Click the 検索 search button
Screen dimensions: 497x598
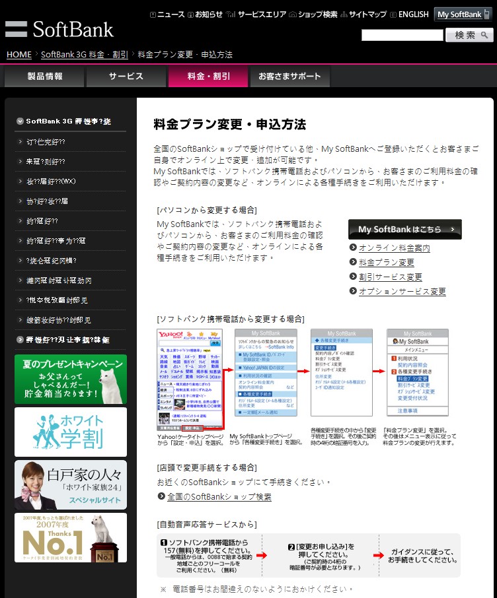[x=469, y=36]
